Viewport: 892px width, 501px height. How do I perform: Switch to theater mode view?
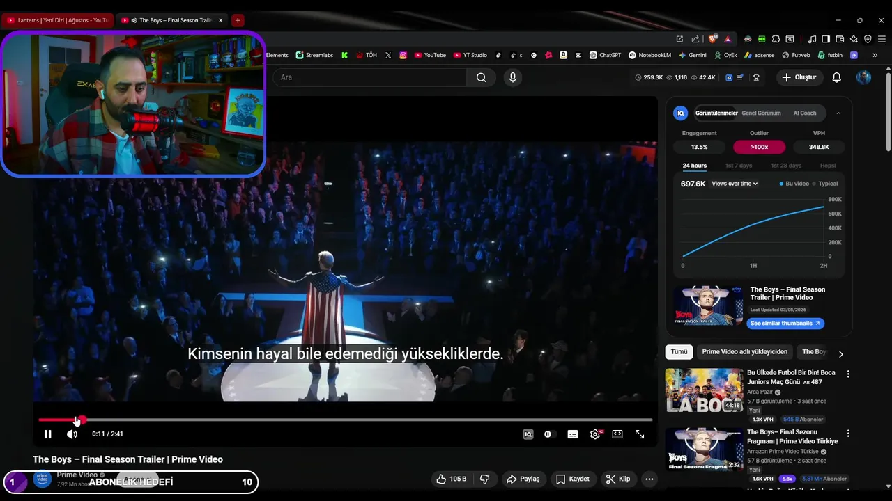coord(617,434)
